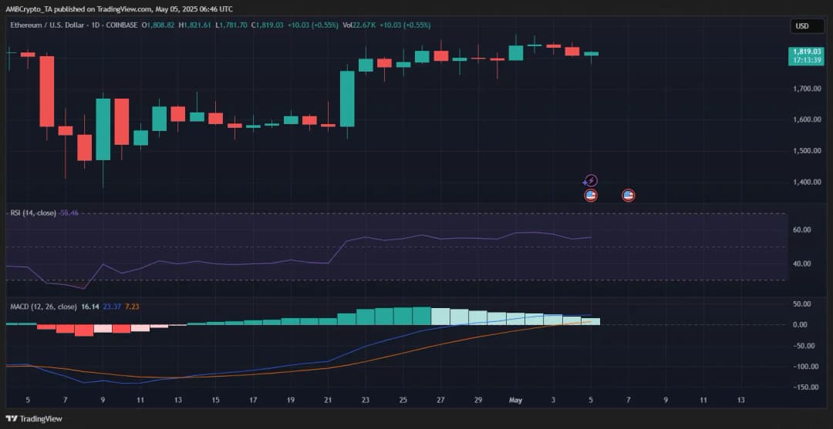The image size is (833, 429).
Task: Click the purple lightning event icon
Action: 591,180
